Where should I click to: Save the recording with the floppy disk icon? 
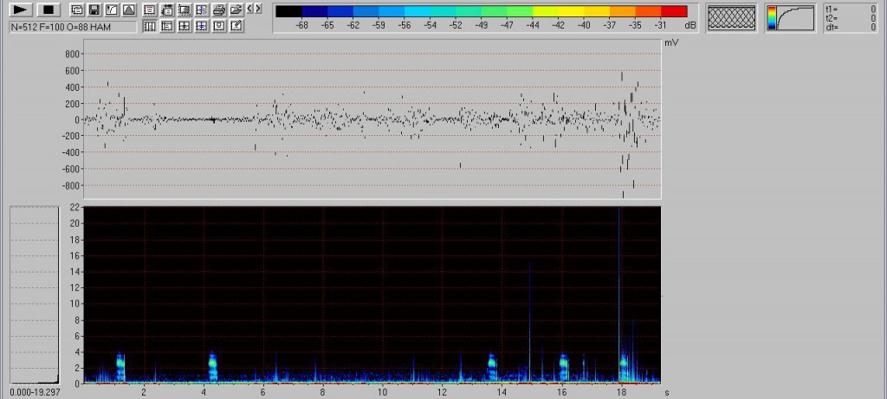pos(94,10)
